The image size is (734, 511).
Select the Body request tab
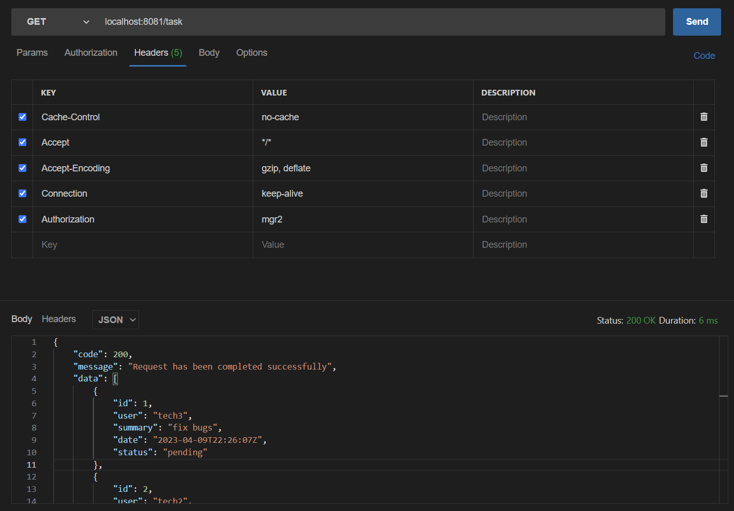(x=209, y=52)
